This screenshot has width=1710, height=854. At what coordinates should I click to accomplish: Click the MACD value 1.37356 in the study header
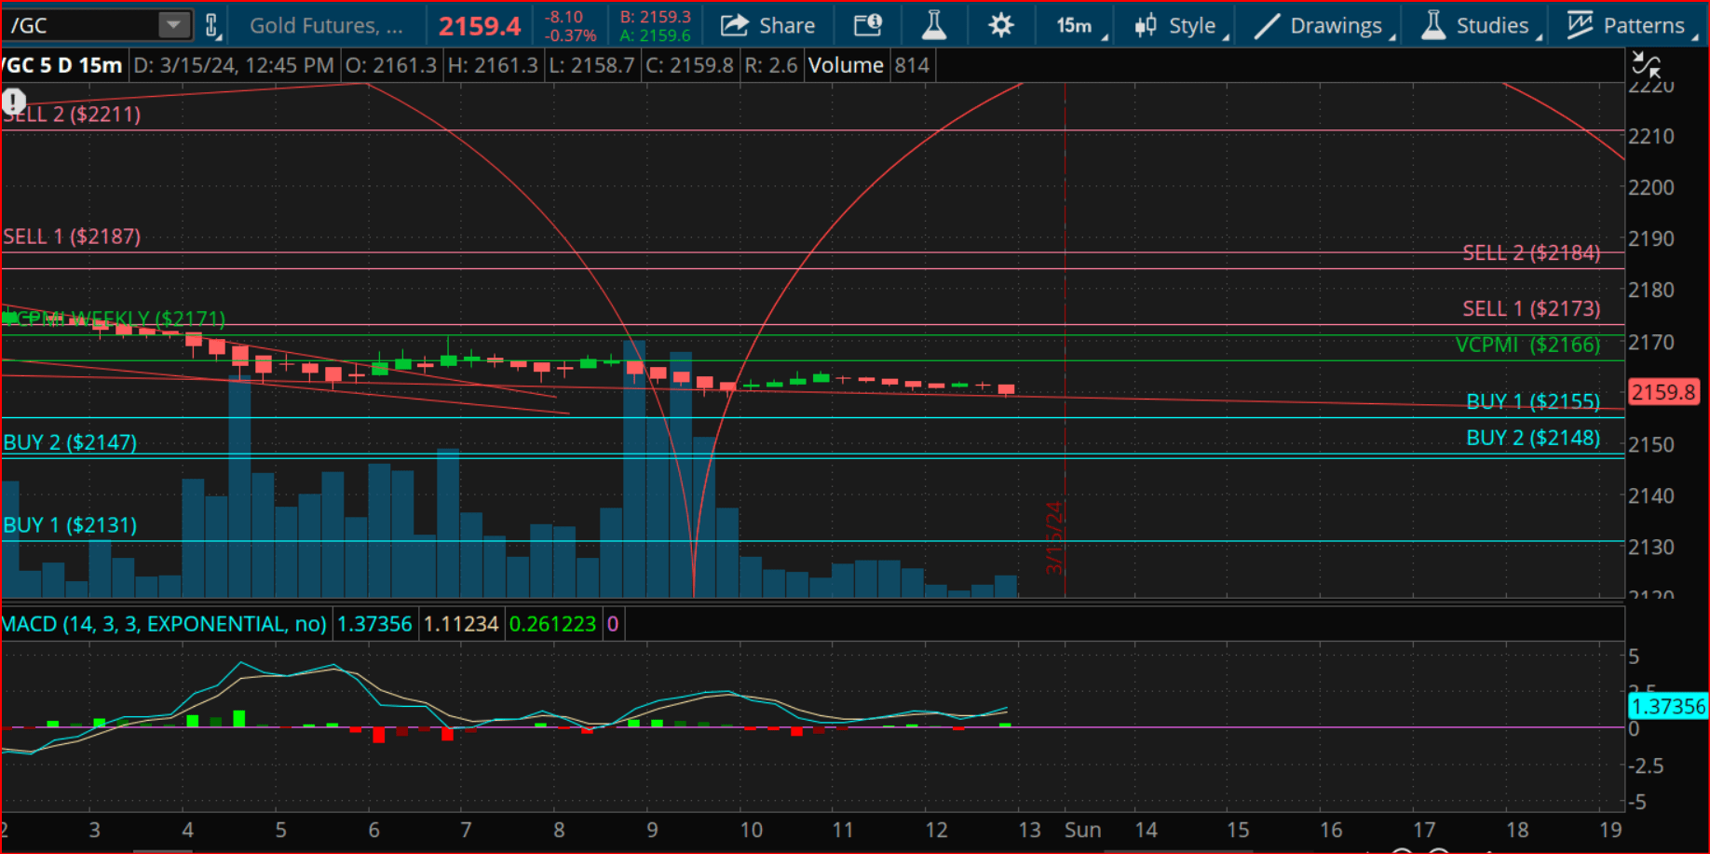coord(374,624)
